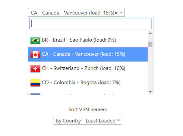The height and width of the screenshot is (136, 183).
Task: Choose CH - Switzerland - Zurich server
Action: tap(88, 69)
